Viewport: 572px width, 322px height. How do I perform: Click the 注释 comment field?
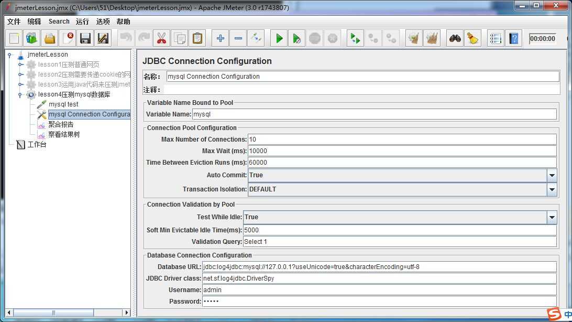(x=361, y=90)
